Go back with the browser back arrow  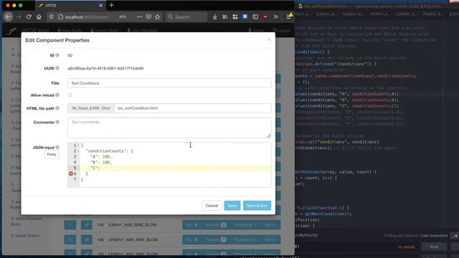click(x=8, y=17)
